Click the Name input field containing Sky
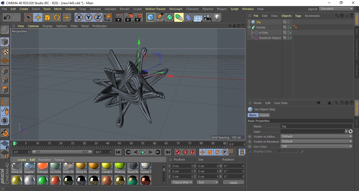This screenshot has width=359, height=191. click(x=316, y=126)
